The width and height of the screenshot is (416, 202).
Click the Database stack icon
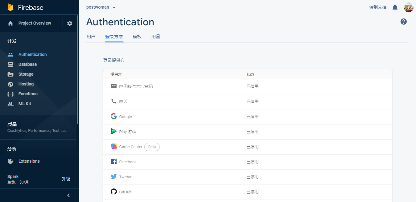(x=10, y=64)
